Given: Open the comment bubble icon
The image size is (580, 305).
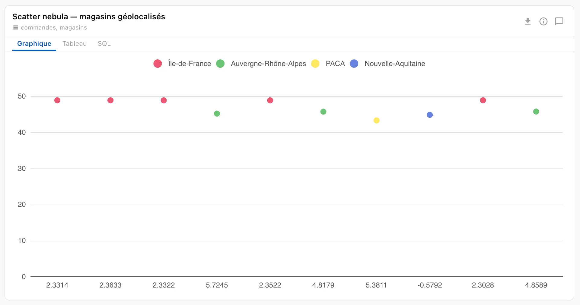Looking at the screenshot, I should (559, 21).
